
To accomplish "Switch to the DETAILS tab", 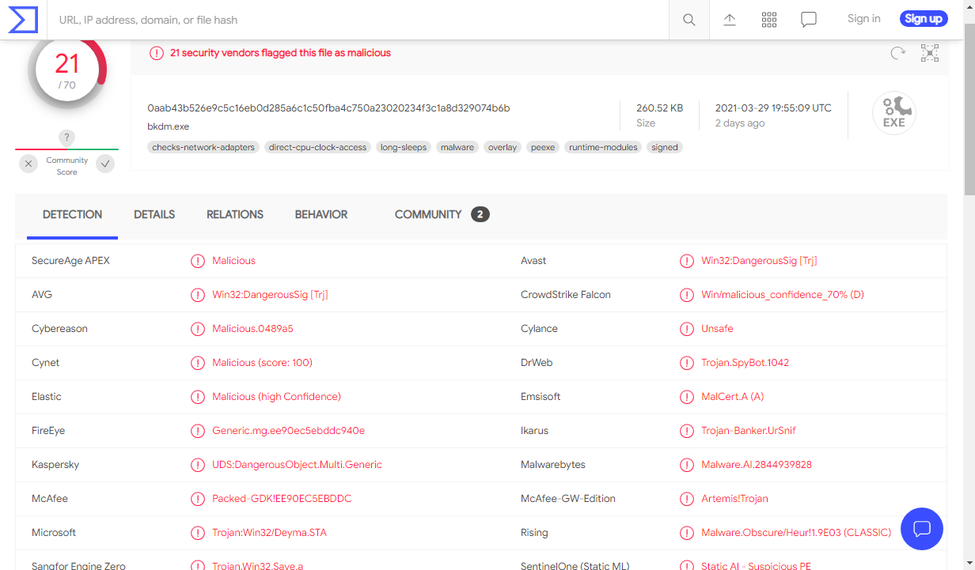I will pos(154,215).
